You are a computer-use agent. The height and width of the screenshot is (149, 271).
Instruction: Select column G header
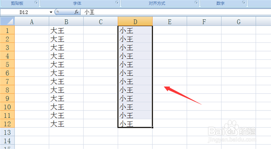tap(238, 22)
